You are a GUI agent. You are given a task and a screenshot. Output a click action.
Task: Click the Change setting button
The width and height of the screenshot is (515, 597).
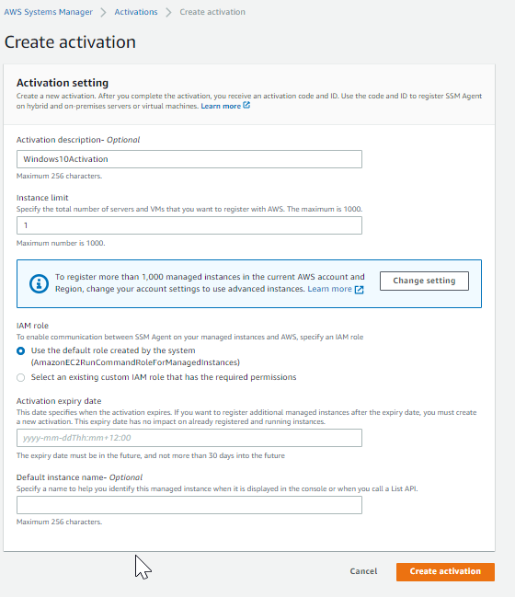(424, 281)
